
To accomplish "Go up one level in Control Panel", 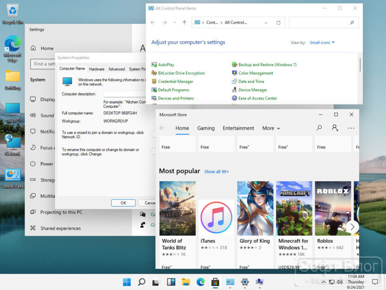I will coord(184,22).
